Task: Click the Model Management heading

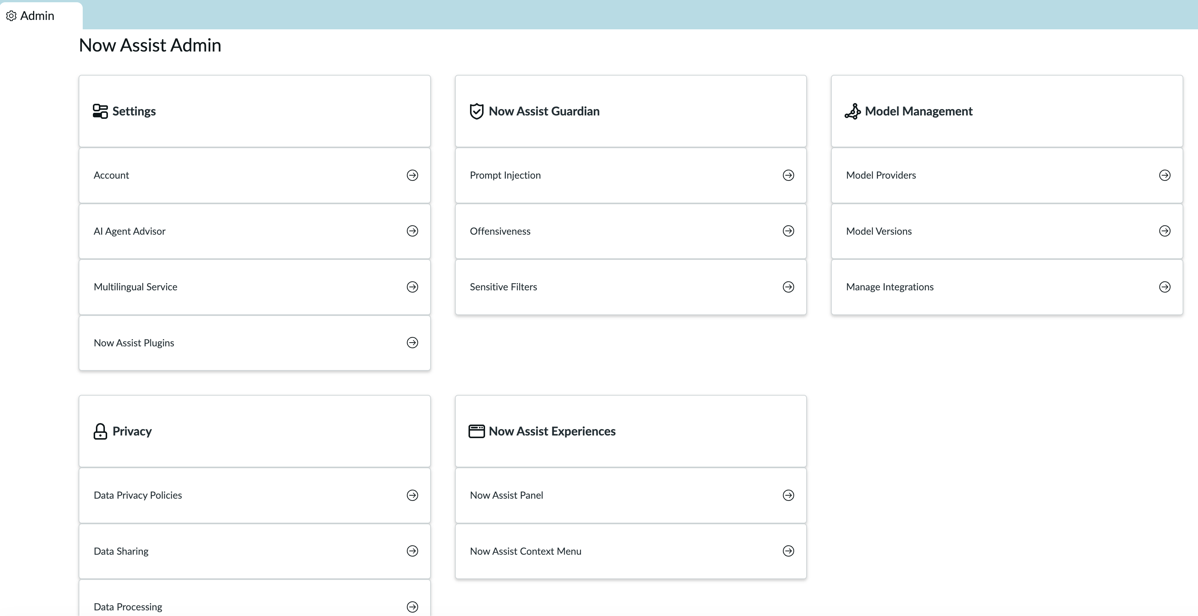Action: (x=919, y=111)
